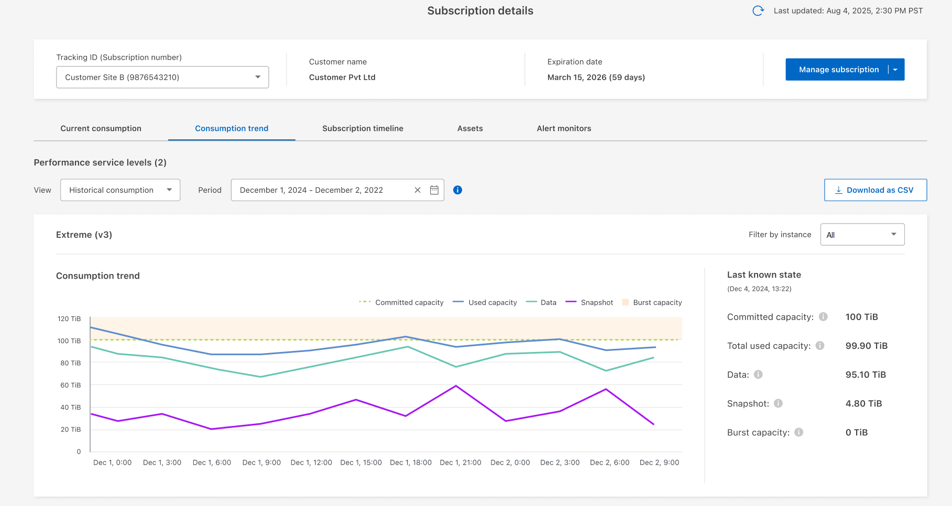Open the Filter by instance dropdown
The height and width of the screenshot is (506, 952).
click(862, 235)
